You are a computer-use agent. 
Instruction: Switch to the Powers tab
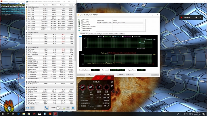pos(106,34)
